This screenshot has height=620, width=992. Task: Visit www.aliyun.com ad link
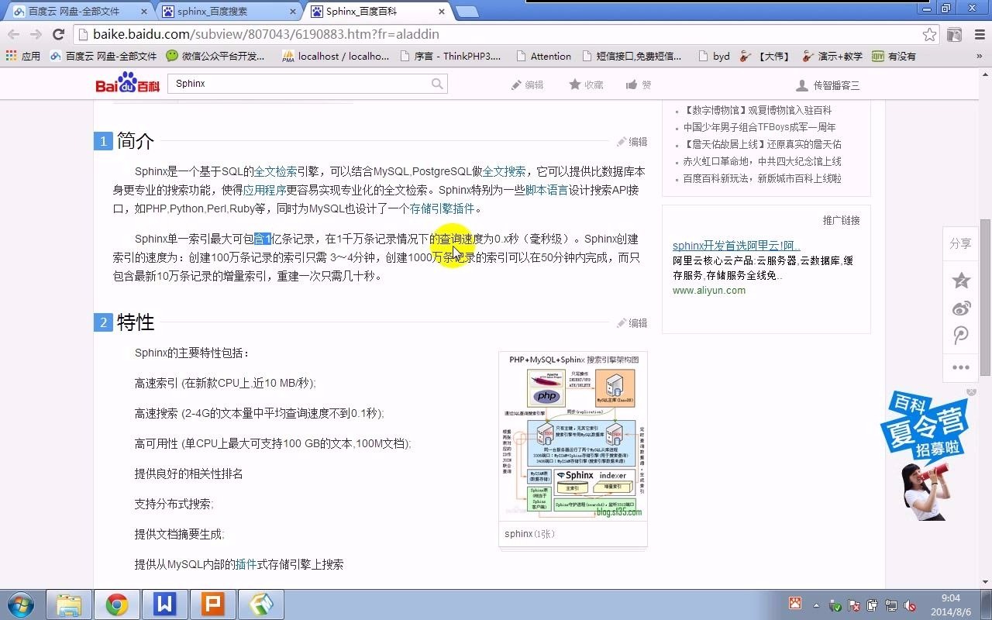(709, 291)
